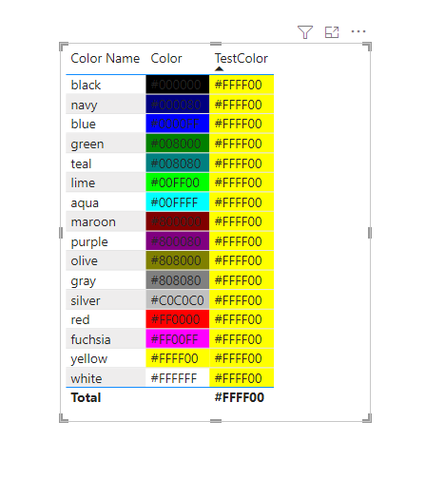Select the #008000 green color cell
This screenshot has height=479, width=445.
(178, 144)
